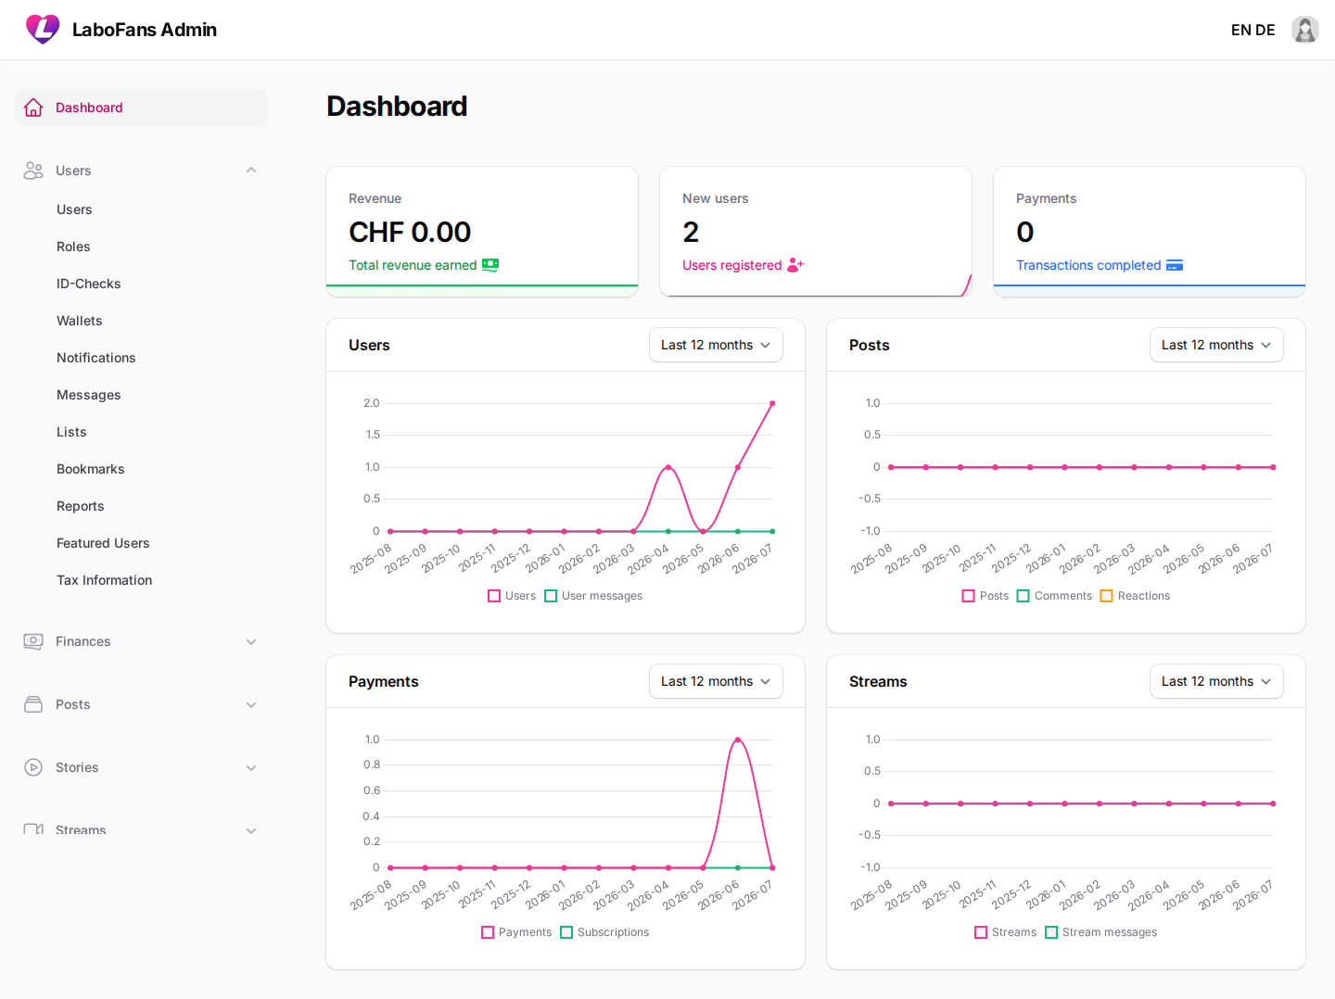Open the Tax Information submenu item
This screenshot has height=999, width=1335.
tap(105, 580)
